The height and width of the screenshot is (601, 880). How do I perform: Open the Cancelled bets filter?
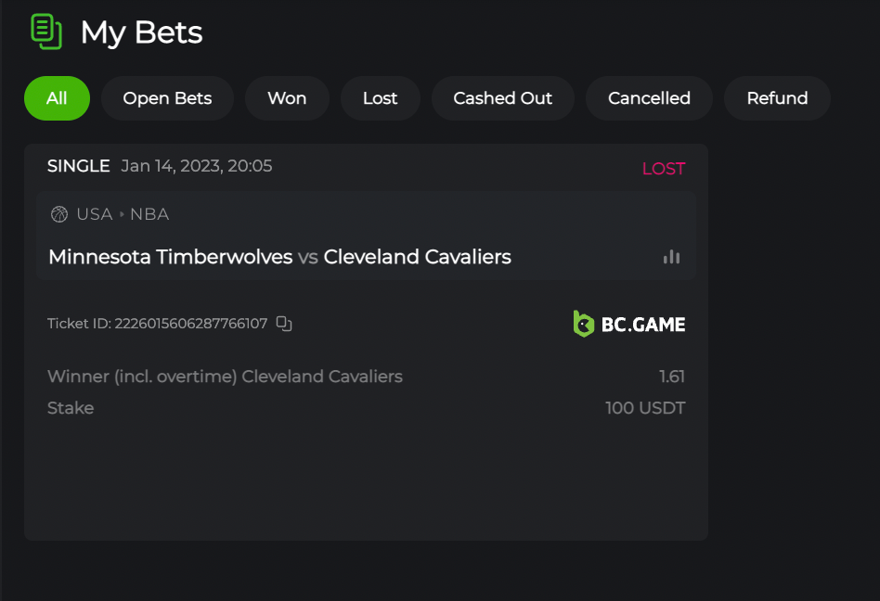coord(649,98)
